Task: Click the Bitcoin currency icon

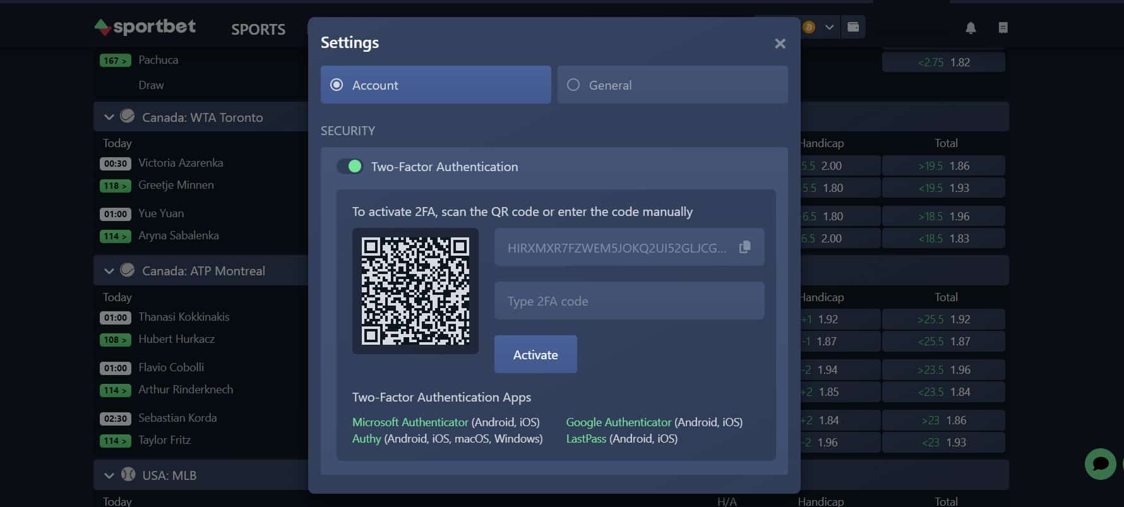Action: pos(809,27)
